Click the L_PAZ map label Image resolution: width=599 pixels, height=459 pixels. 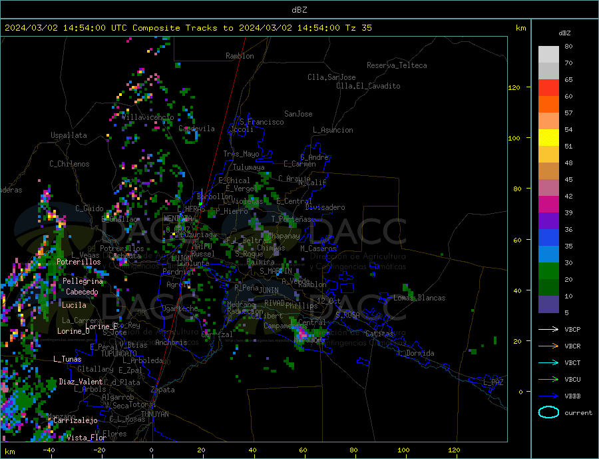[493, 382]
